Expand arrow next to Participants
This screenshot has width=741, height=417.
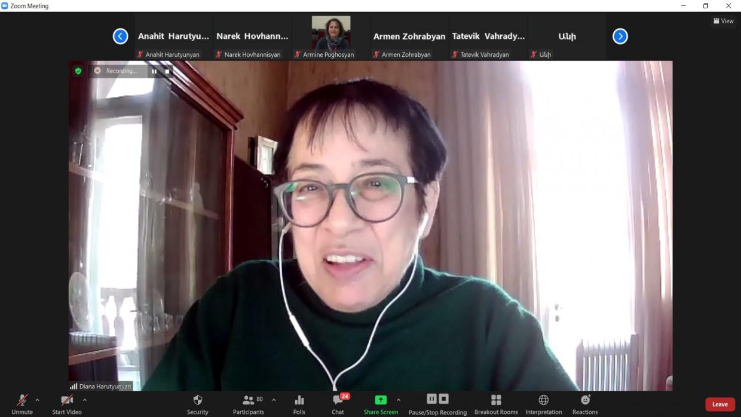tap(274, 400)
